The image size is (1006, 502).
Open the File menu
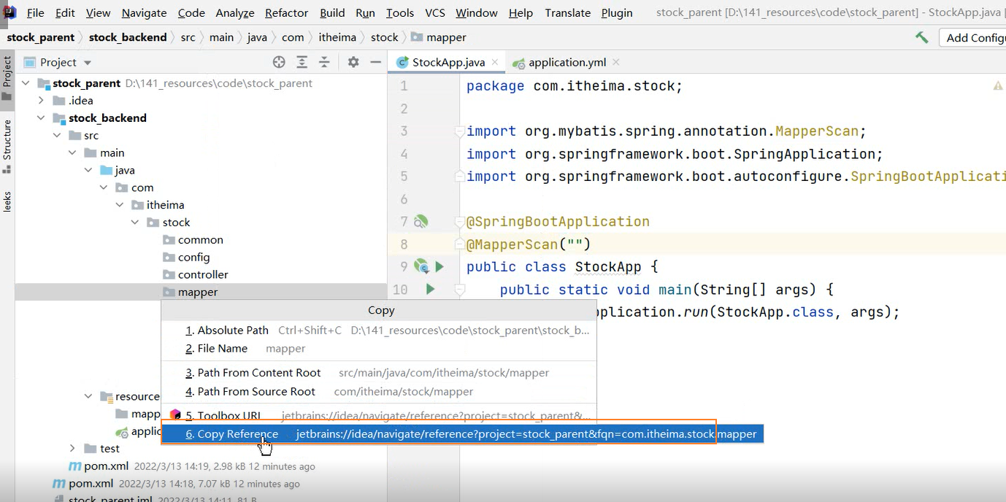pos(35,13)
